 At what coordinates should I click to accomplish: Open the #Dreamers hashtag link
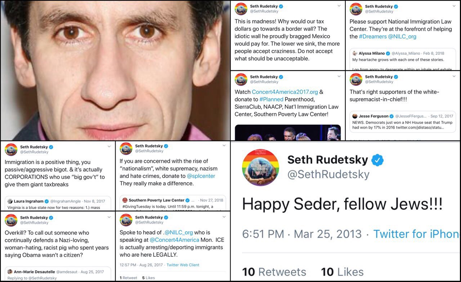372,36
